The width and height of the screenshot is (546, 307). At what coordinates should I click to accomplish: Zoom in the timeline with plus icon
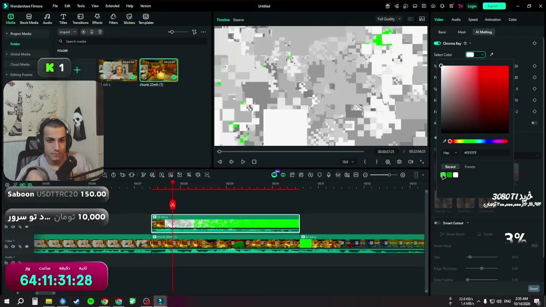tap(403, 175)
